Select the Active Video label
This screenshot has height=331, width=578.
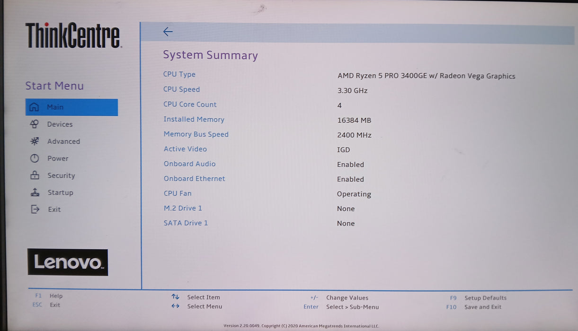pyautogui.click(x=185, y=149)
